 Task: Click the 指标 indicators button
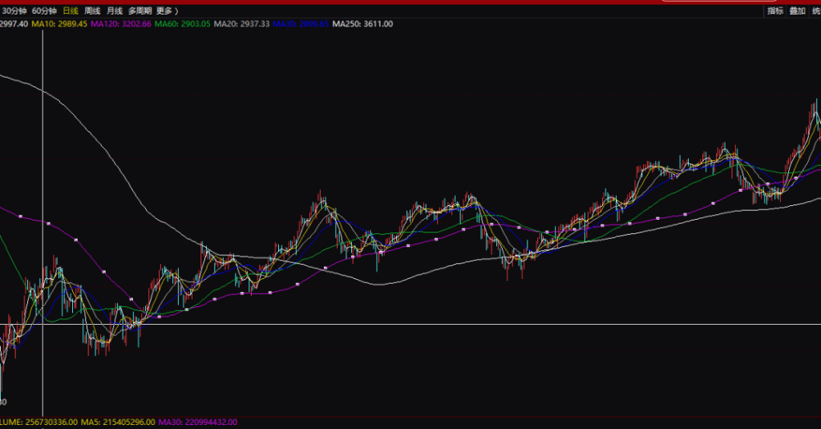[x=774, y=11]
